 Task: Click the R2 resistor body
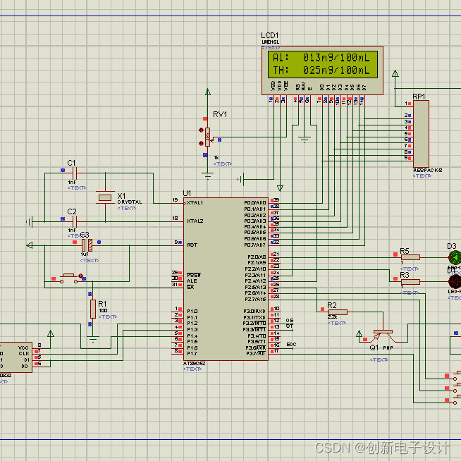(x=338, y=312)
